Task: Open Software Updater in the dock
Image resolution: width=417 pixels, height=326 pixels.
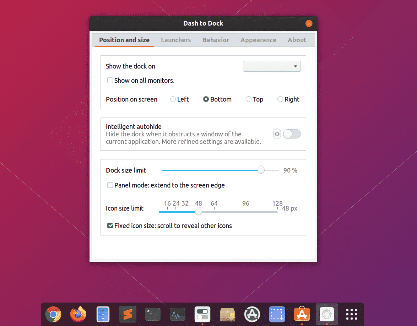Action: 252,314
